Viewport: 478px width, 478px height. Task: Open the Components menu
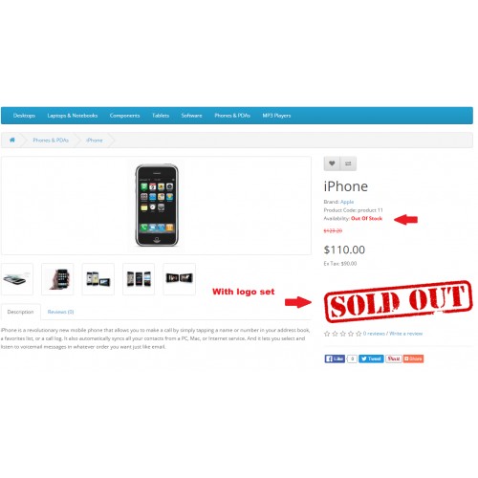click(x=124, y=116)
